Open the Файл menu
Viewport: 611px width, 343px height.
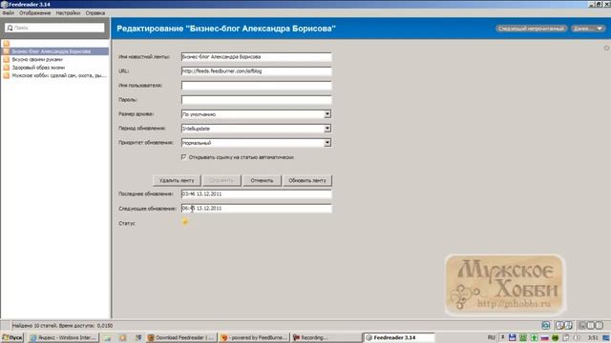8,12
